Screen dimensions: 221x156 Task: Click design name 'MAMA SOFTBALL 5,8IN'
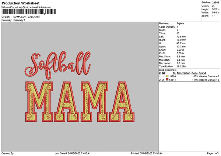point(27,17)
